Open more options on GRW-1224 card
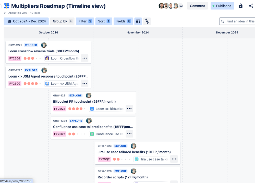This screenshot has height=183, width=255. pos(129,134)
